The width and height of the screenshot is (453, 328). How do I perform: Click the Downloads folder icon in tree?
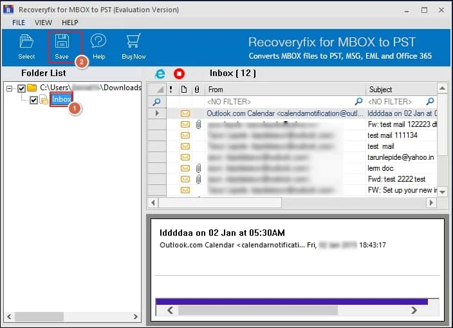coord(32,88)
